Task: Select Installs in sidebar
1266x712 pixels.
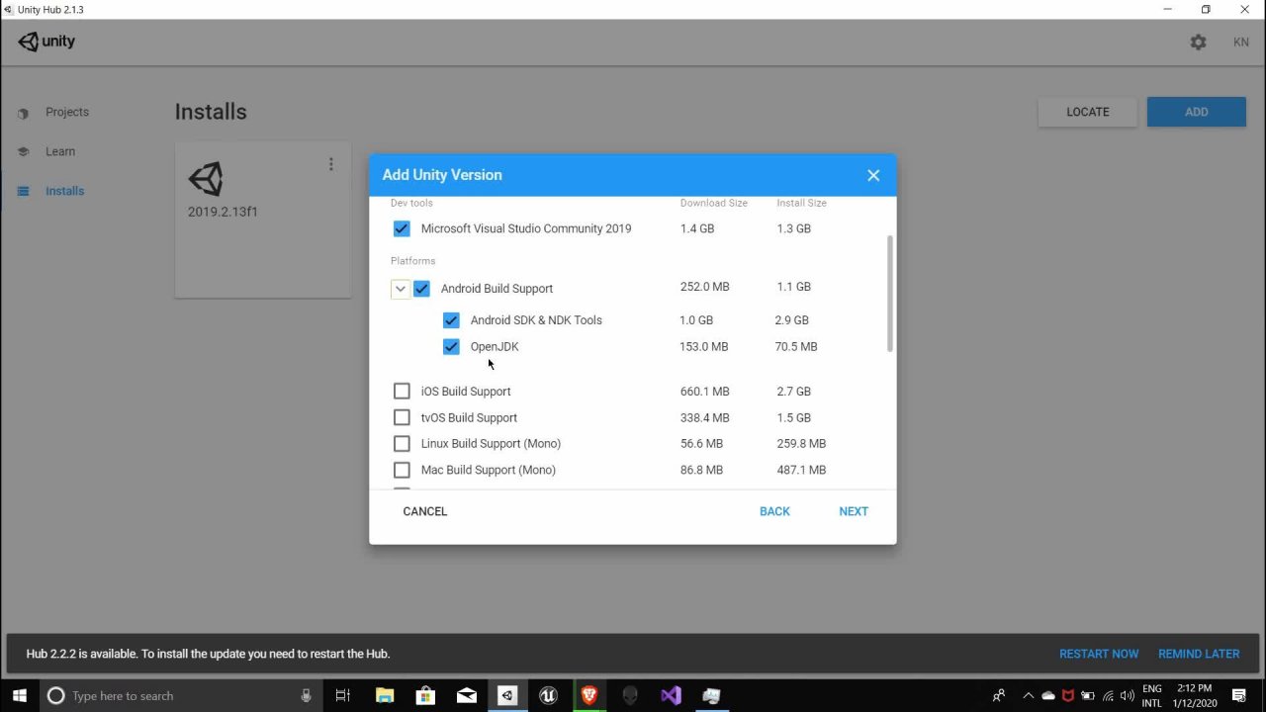Action: pos(64,191)
